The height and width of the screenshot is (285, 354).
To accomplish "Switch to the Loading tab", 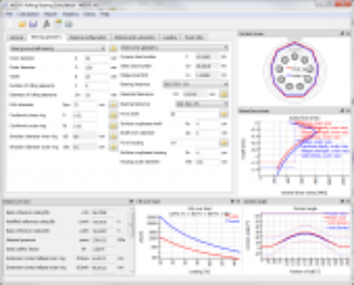I will coord(170,38).
